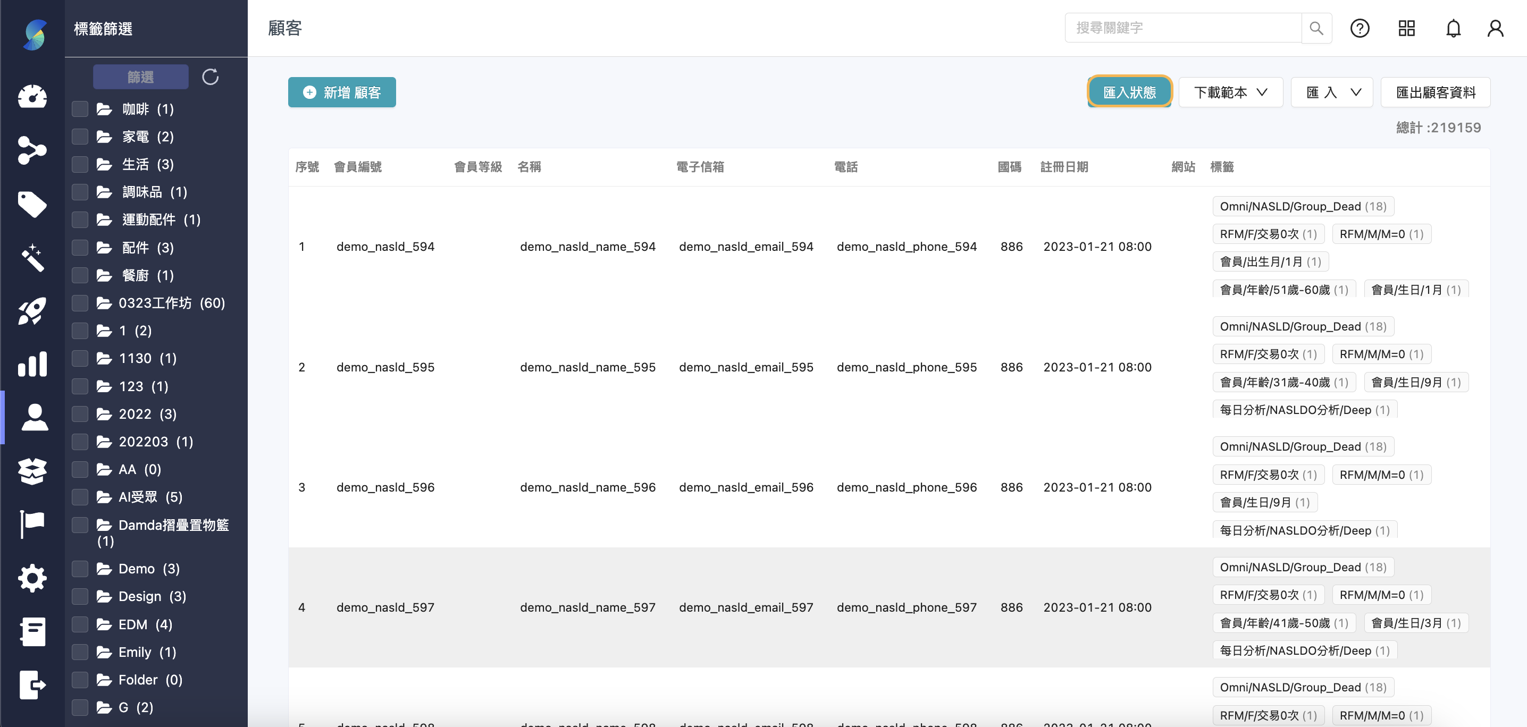Check the 咖啡 tag folder checkbox

pyautogui.click(x=80, y=109)
